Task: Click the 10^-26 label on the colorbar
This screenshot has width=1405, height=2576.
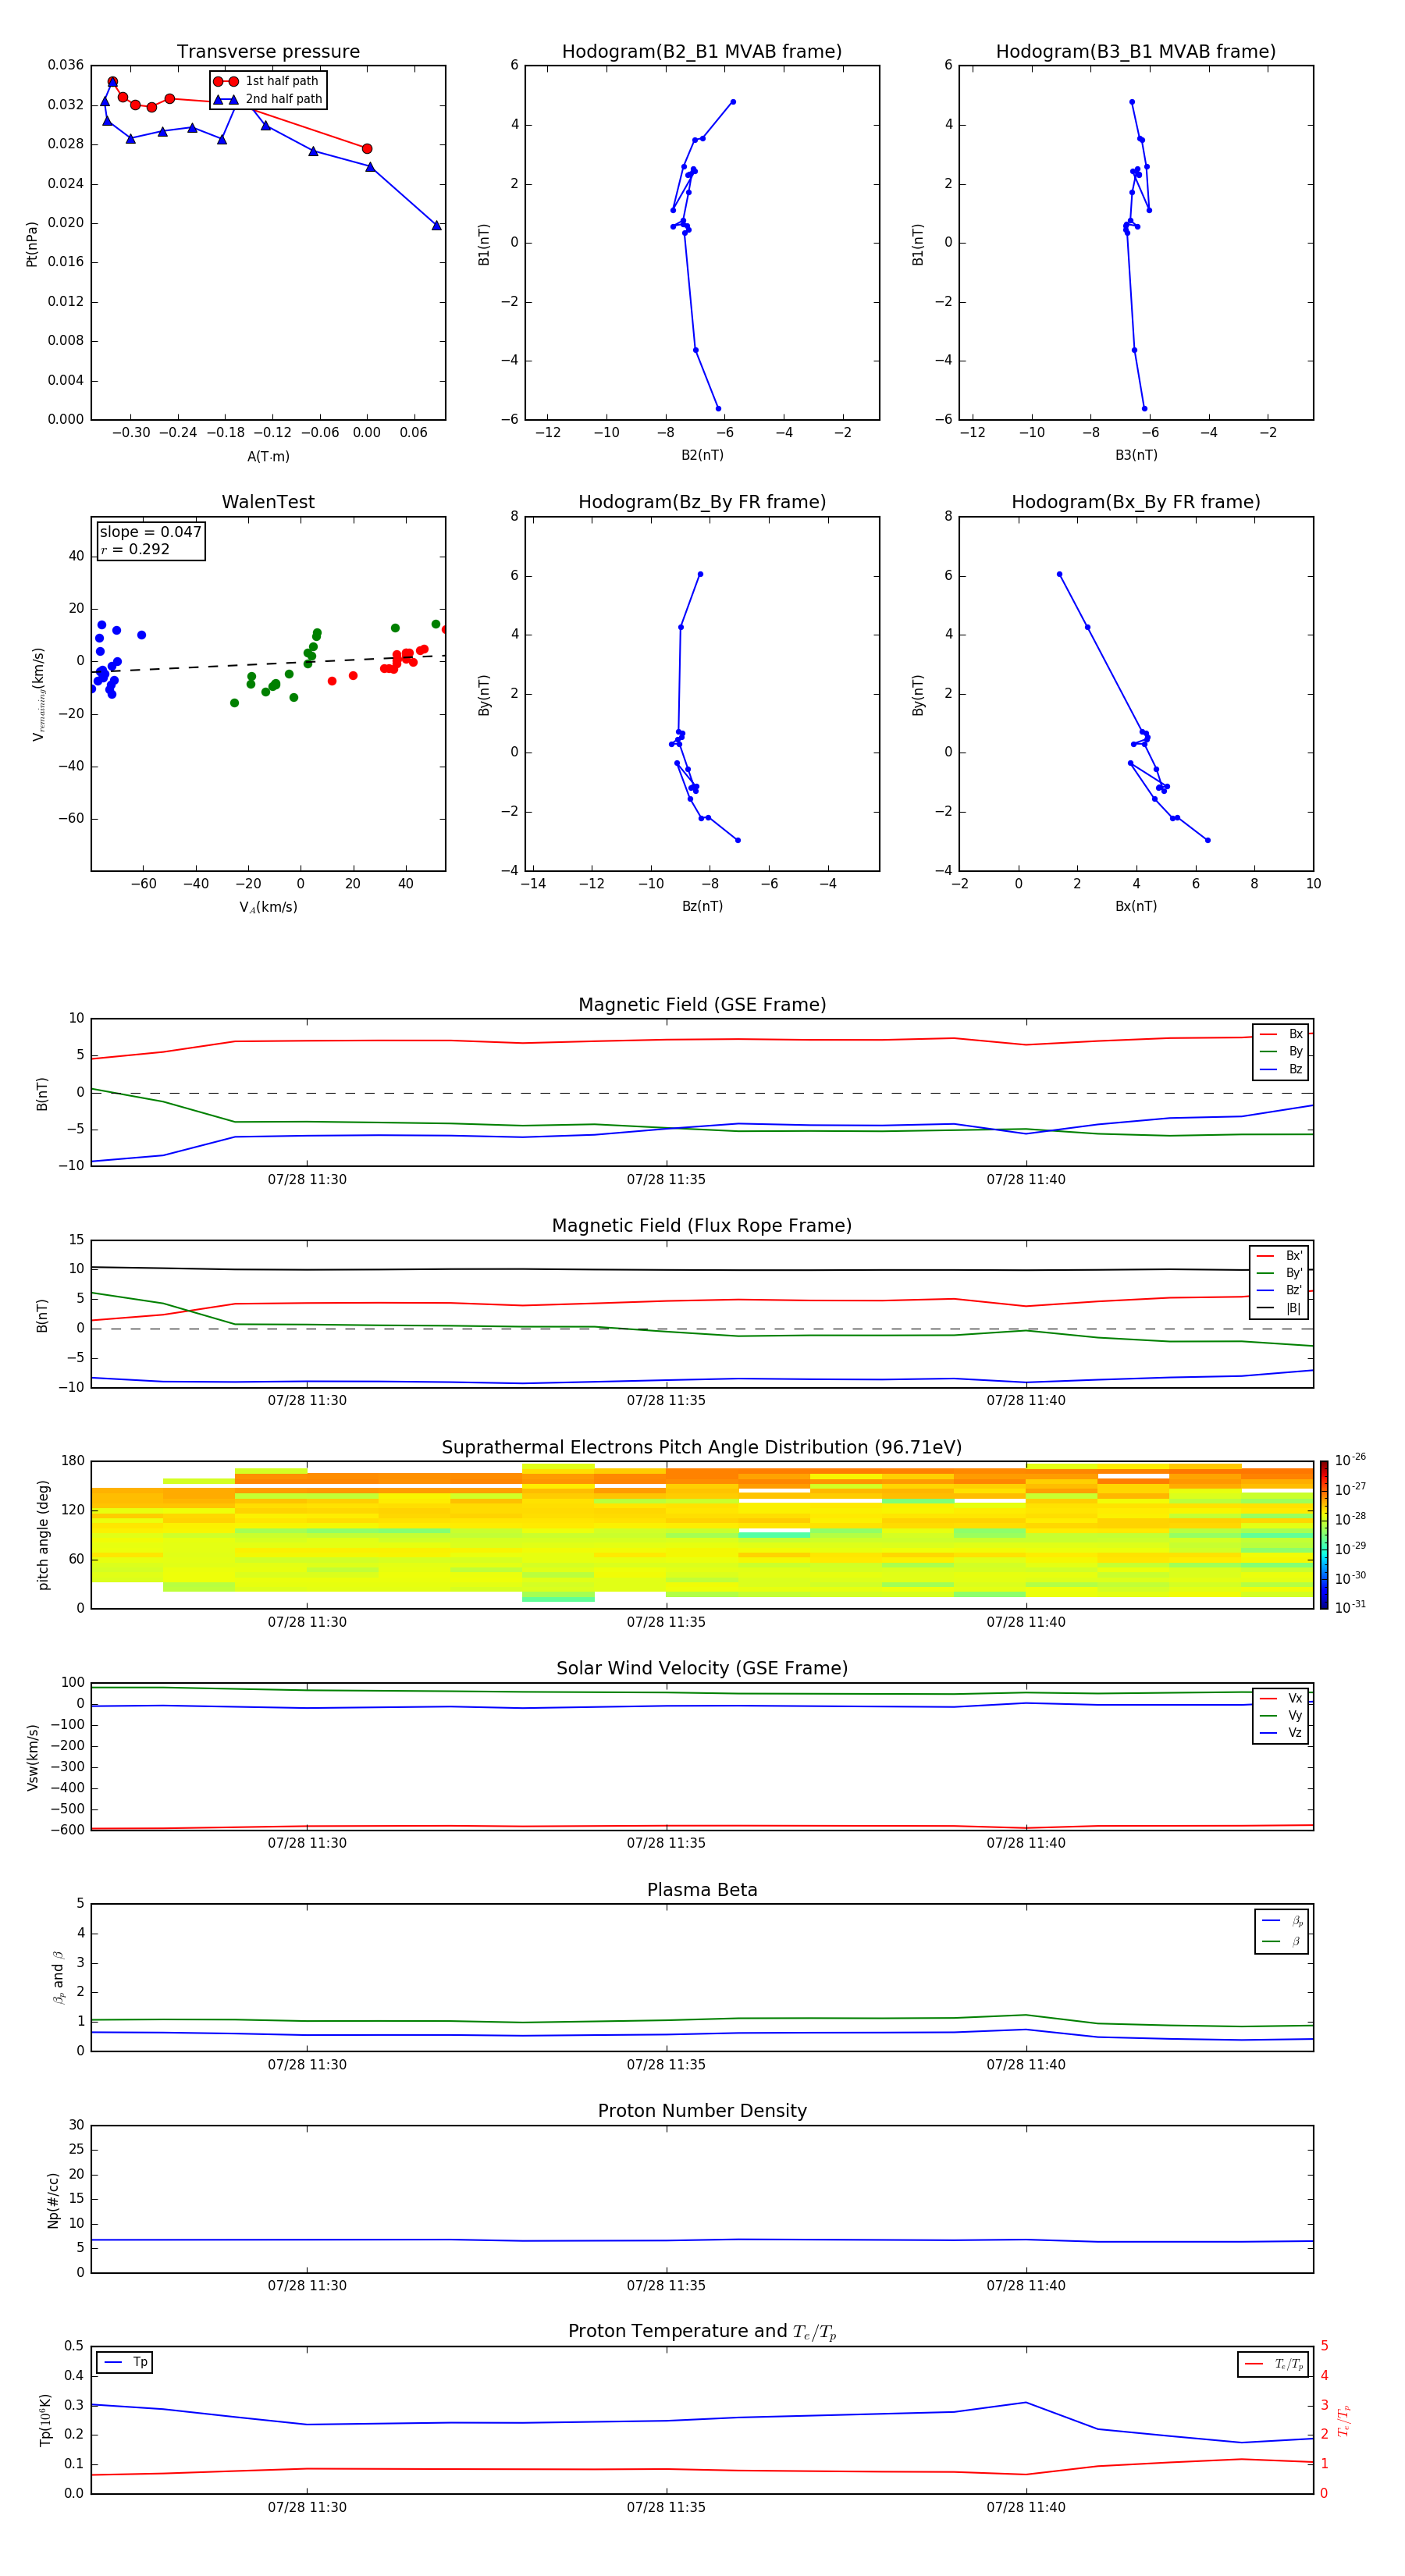Action: (1350, 1460)
